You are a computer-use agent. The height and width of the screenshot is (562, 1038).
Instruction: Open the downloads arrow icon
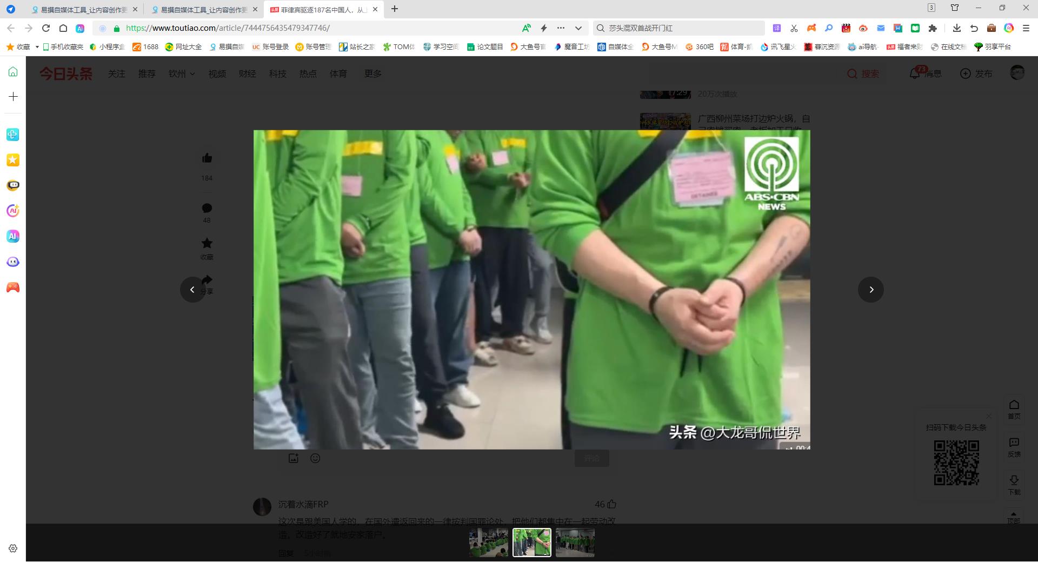(x=957, y=28)
